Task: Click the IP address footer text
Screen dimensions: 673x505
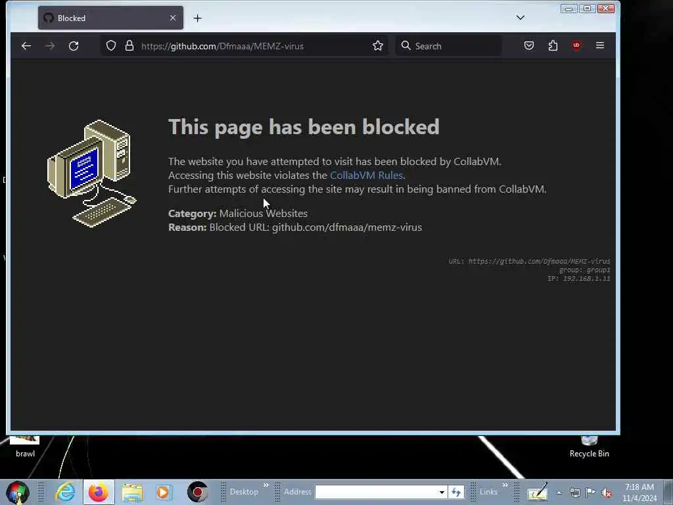Action: pos(578,279)
